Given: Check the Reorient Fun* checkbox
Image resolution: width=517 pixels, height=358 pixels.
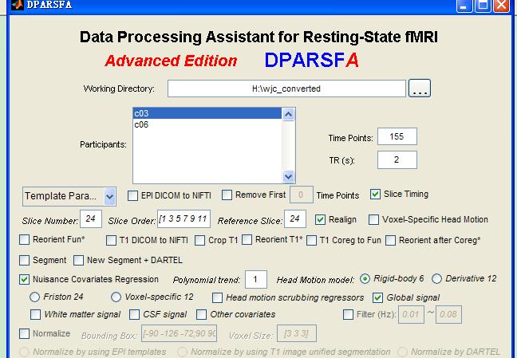Looking at the screenshot, I should [x=25, y=239].
